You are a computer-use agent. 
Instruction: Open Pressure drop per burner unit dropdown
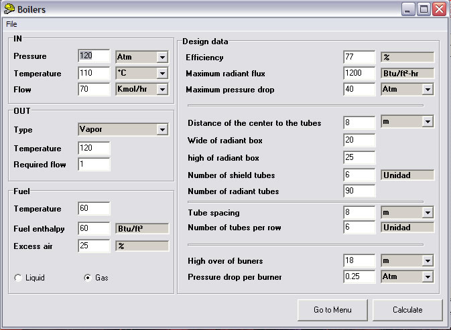(428, 277)
